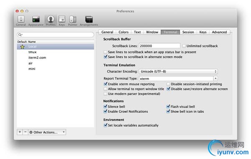Switch to the Advanced tab
This screenshot has width=251, height=159.
pos(220,32)
